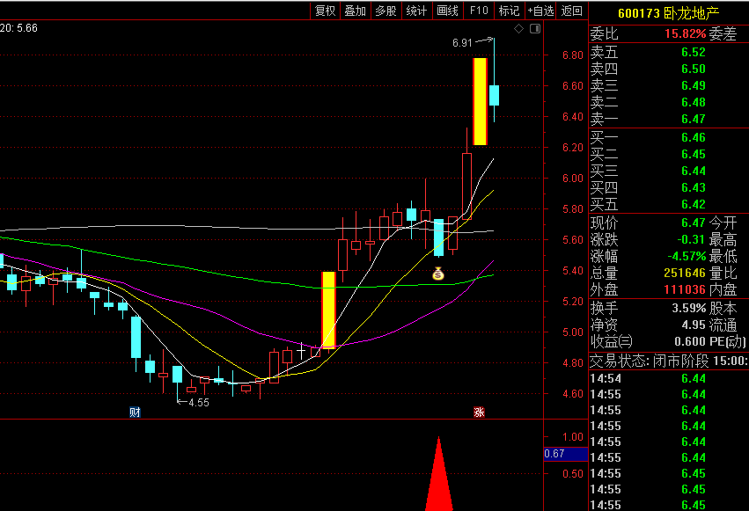Add stock via +自选 button
The width and height of the screenshot is (749, 511).
click(540, 11)
